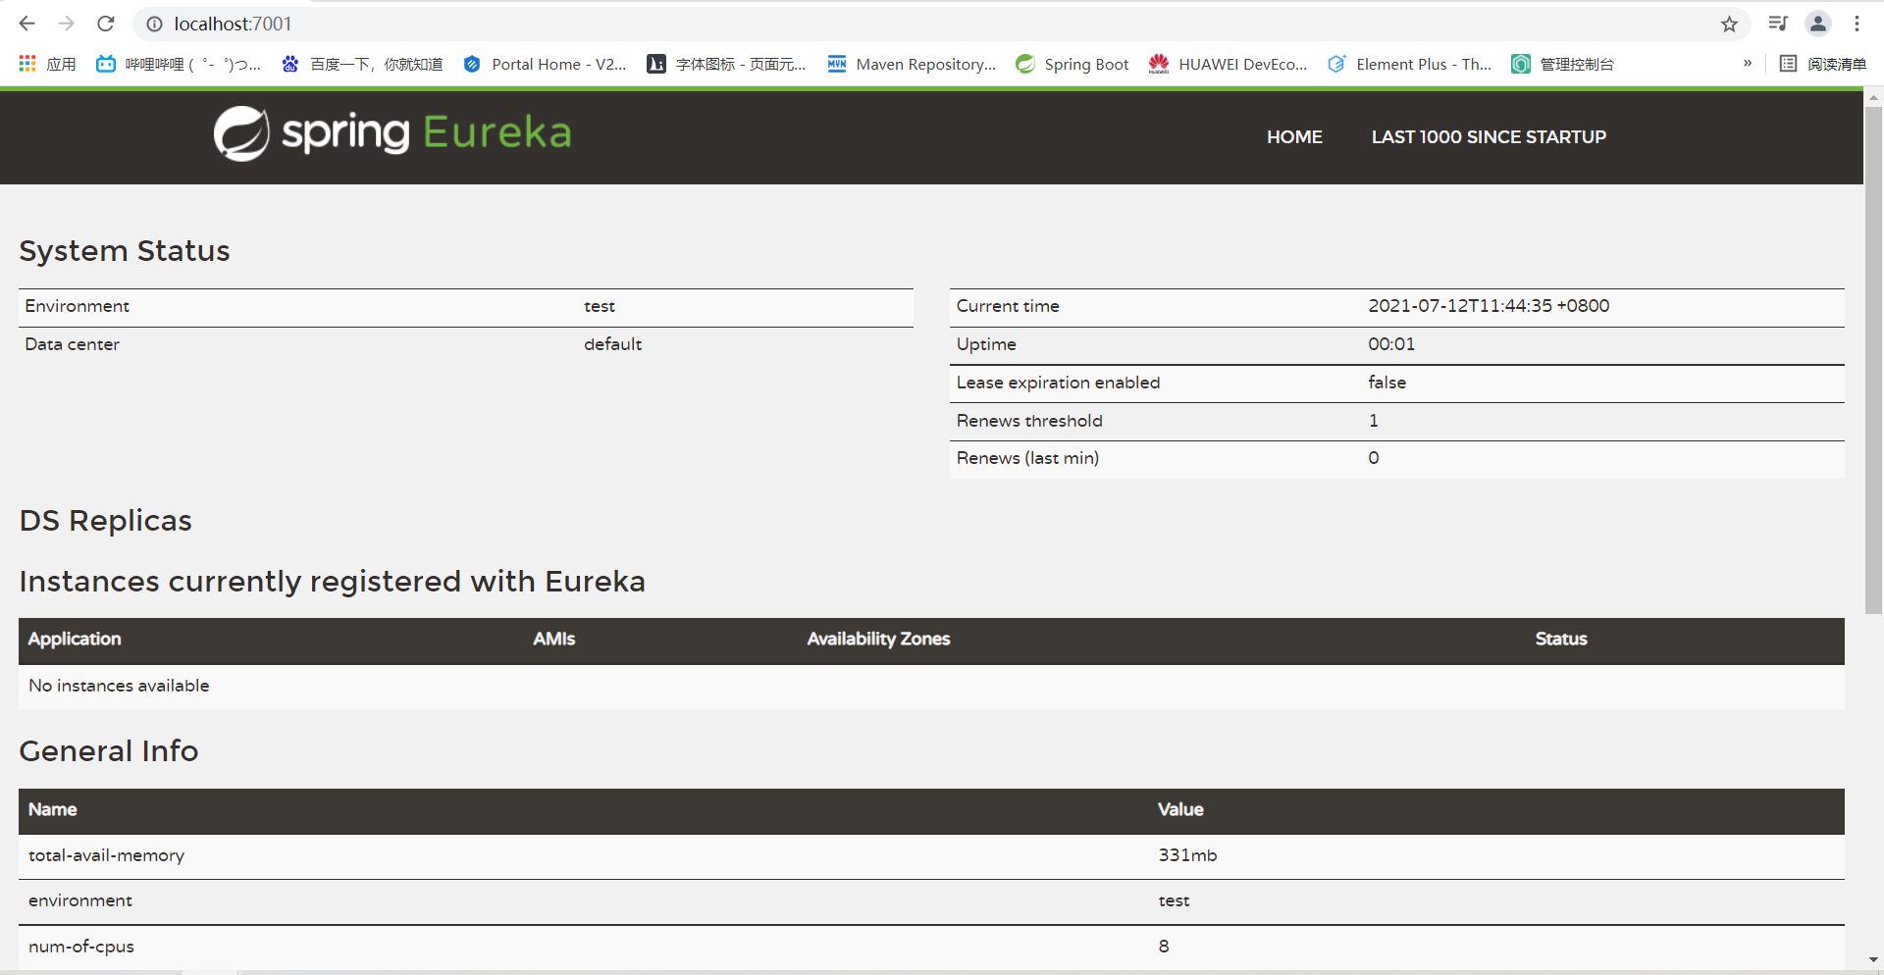This screenshot has height=975, width=1884.
Task: Click the Renews (last min) label
Action: 1027,458
